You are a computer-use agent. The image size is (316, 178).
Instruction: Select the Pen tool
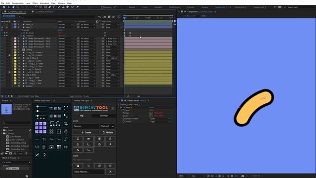click(x=49, y=7)
